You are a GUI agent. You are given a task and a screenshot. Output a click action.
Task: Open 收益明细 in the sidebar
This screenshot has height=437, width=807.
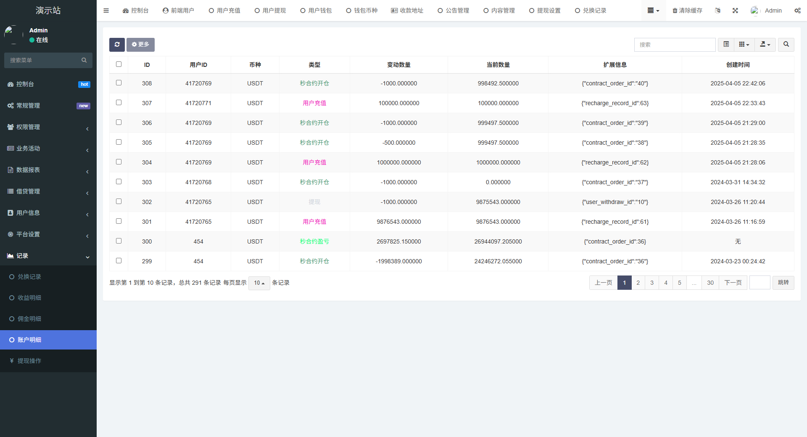[29, 298]
